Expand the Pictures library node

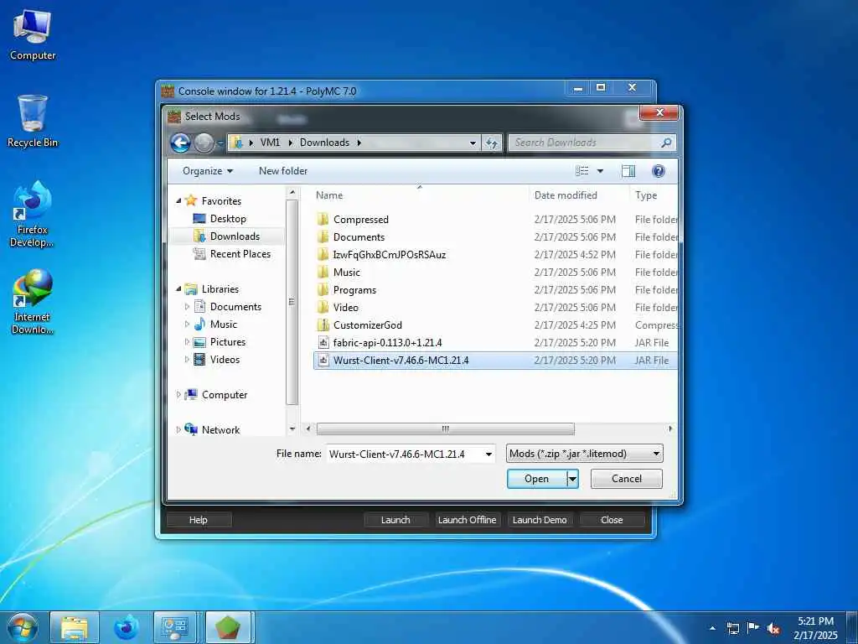(187, 342)
